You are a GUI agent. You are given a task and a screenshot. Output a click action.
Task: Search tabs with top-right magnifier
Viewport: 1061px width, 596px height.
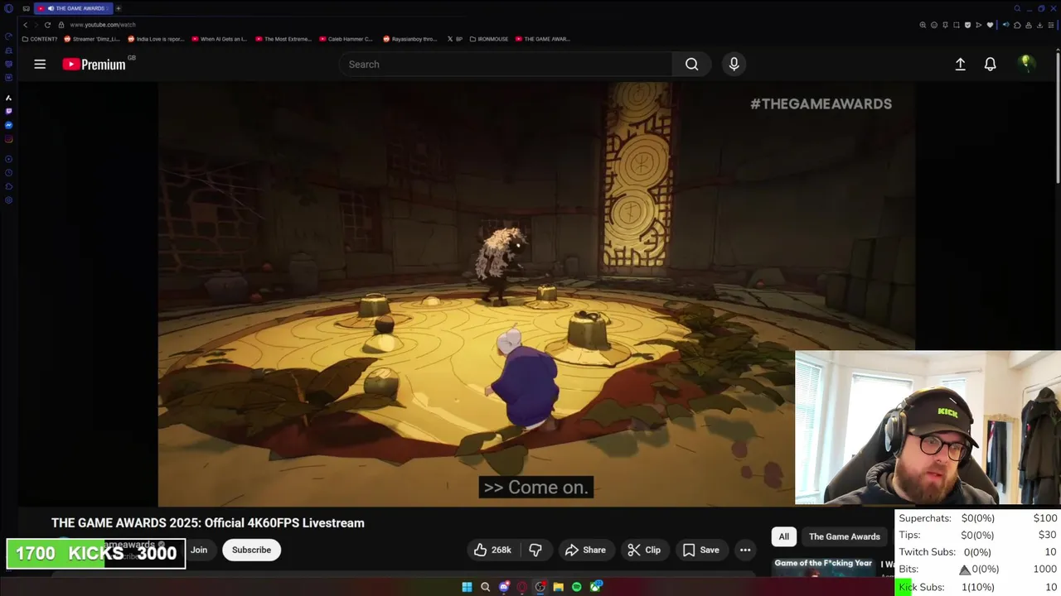click(1017, 8)
